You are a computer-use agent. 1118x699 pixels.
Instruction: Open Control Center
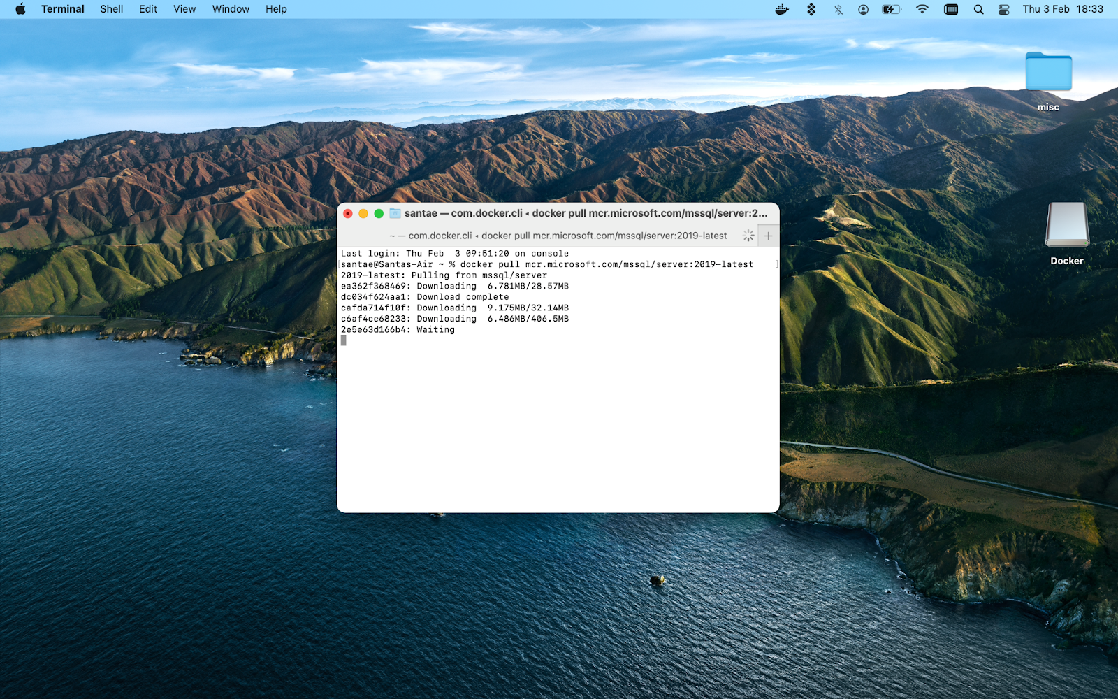coord(1002,9)
